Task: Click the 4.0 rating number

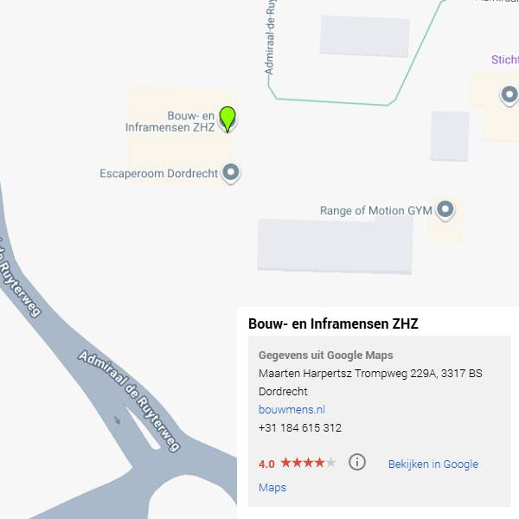Action: point(266,464)
